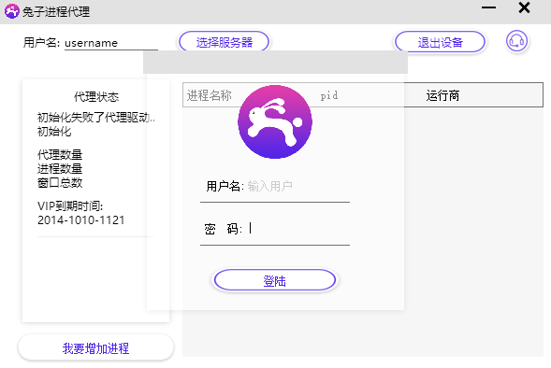The height and width of the screenshot is (368, 551).
Task: Click the 窗口总数 label
Action: [x=60, y=182]
